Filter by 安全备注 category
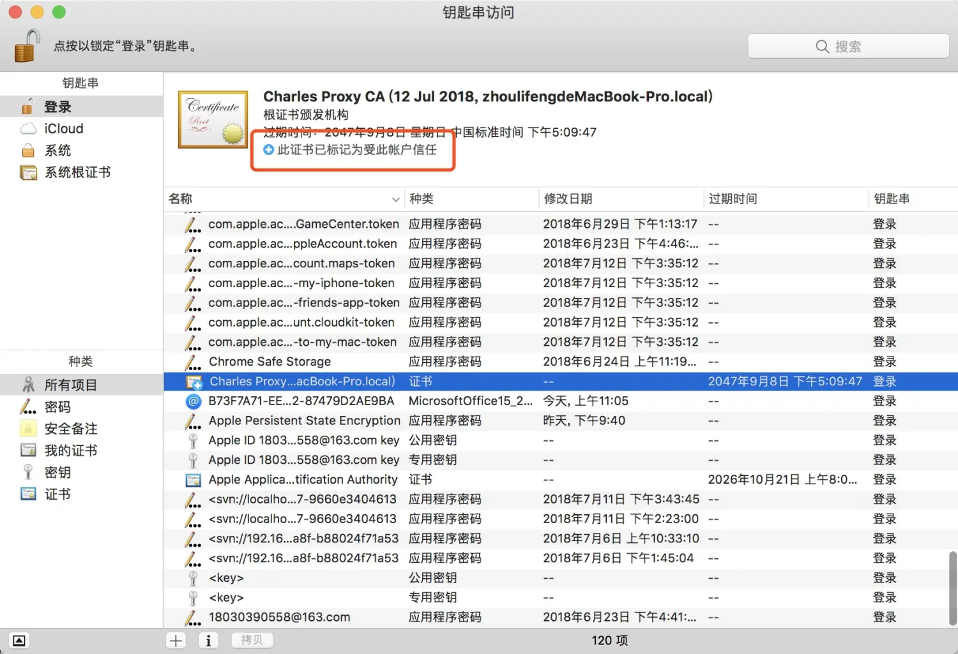958x654 pixels. pyautogui.click(x=81, y=428)
